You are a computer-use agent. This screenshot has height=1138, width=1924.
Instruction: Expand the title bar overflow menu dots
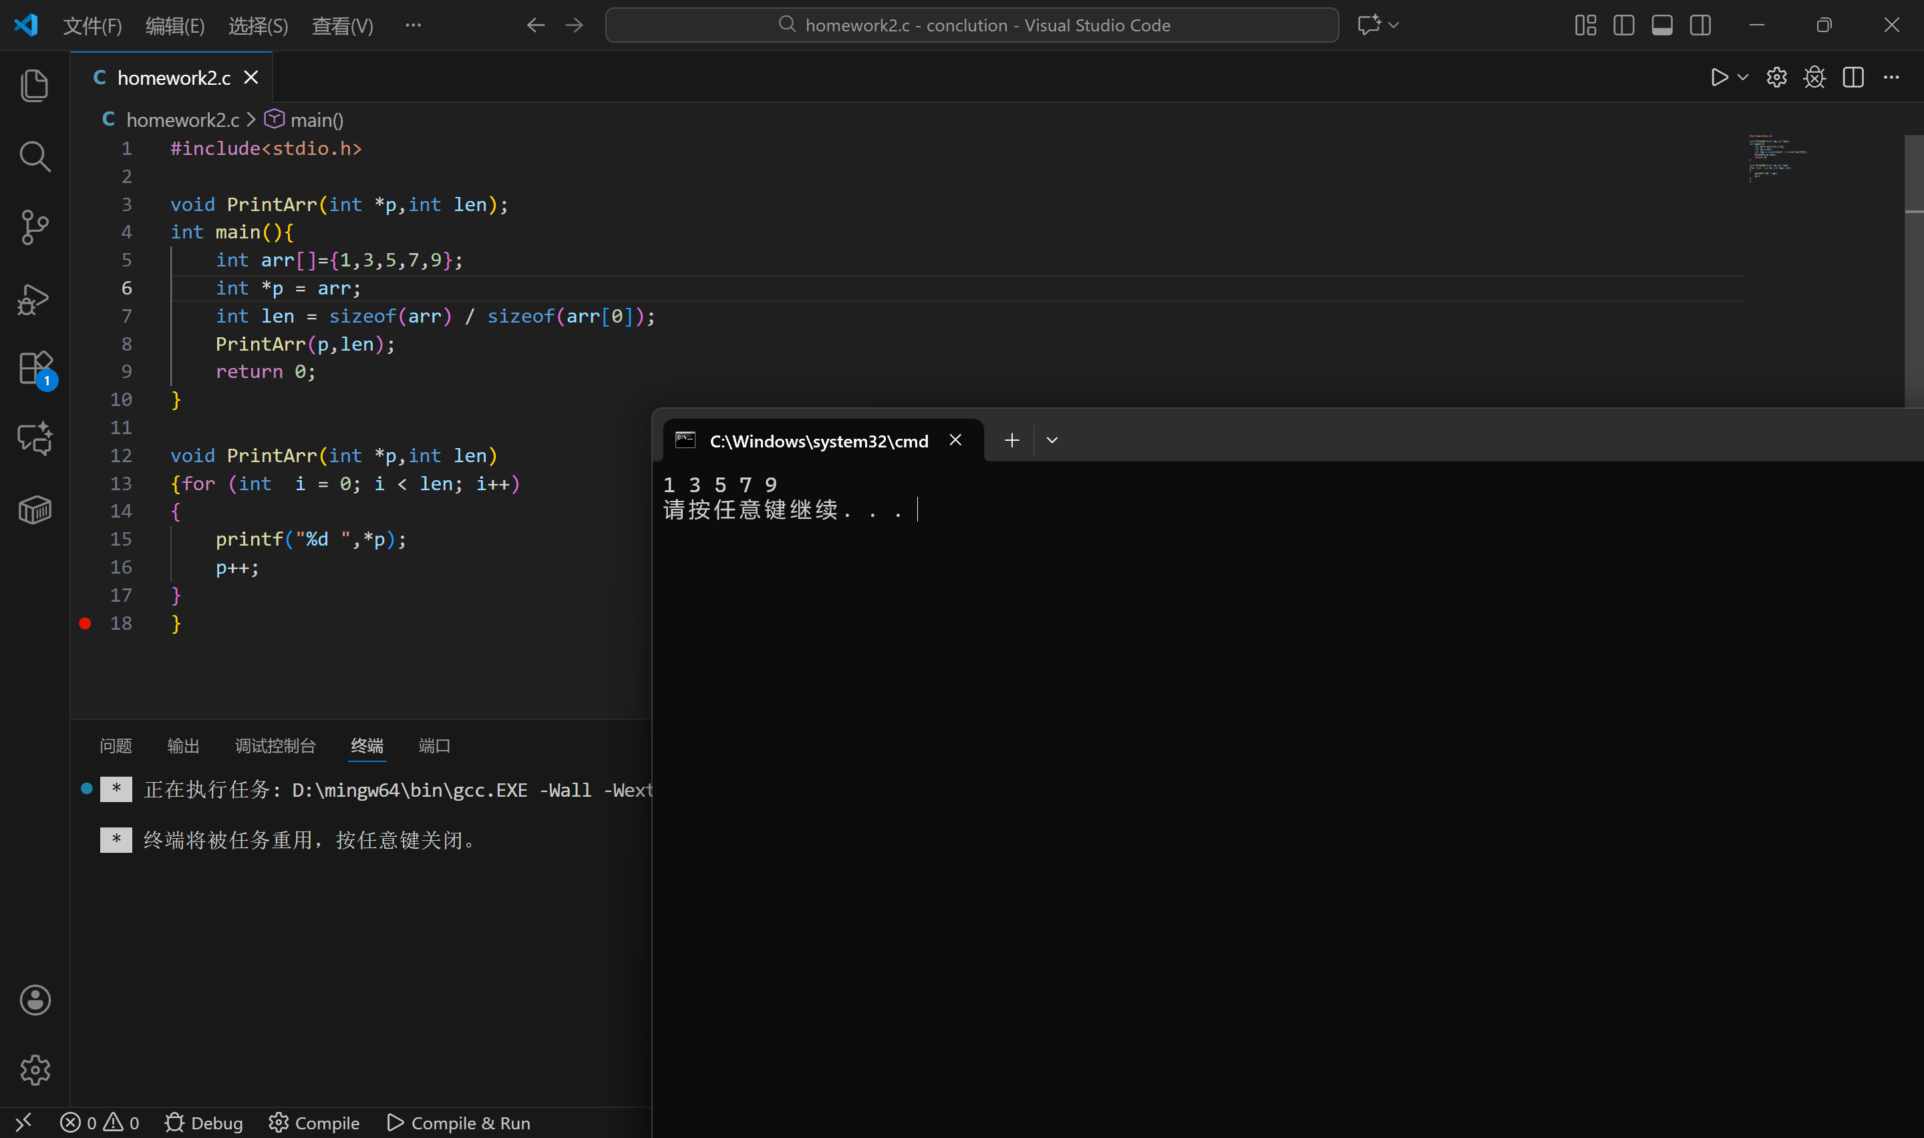[414, 25]
